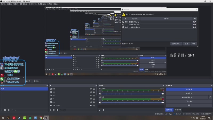The width and height of the screenshot is (213, 120).
Task: Show the PW source via eye icon
Action: tap(91, 102)
